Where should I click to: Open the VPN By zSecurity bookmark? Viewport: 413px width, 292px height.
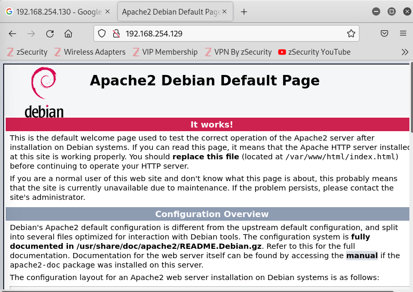click(238, 52)
